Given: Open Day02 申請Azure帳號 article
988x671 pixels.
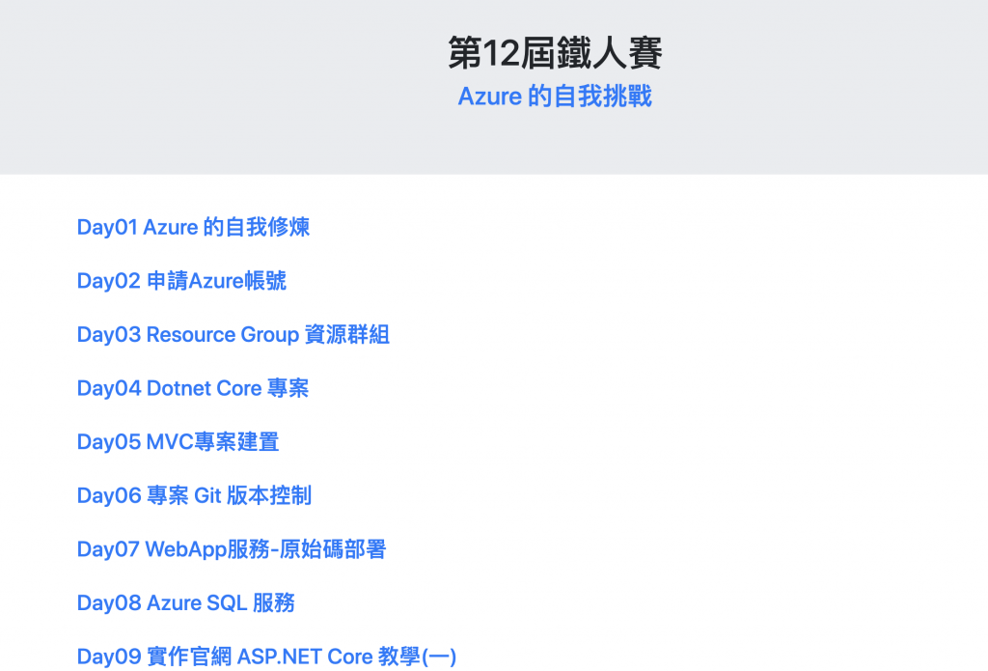Looking at the screenshot, I should click(181, 281).
